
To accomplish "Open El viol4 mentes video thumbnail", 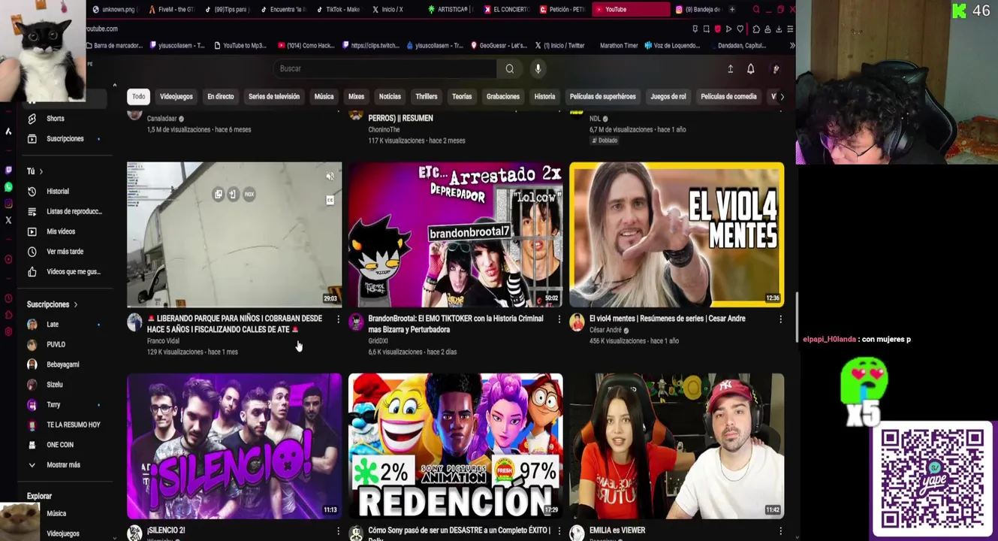I will click(677, 234).
